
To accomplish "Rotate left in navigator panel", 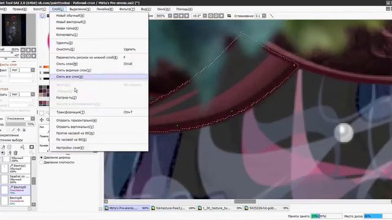I will (x=23, y=56).
